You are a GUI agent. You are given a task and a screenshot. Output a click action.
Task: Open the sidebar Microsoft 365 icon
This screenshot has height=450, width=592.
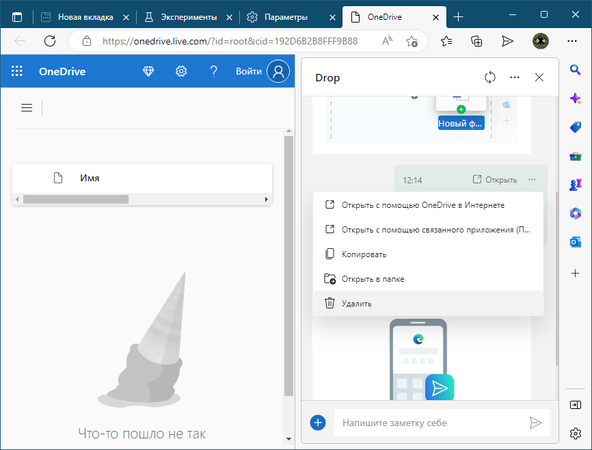pyautogui.click(x=575, y=213)
